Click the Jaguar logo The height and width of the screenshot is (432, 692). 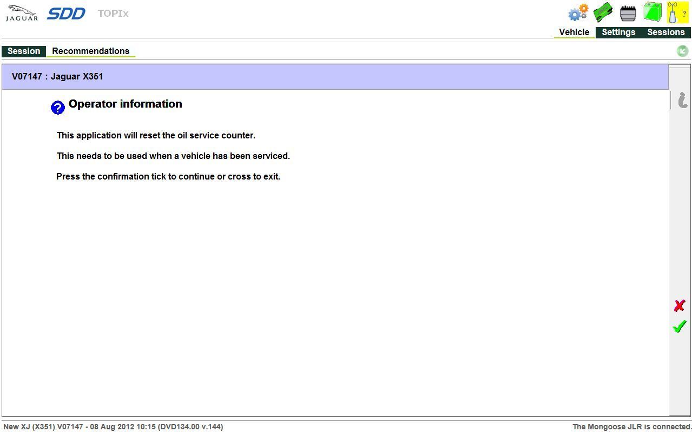pyautogui.click(x=22, y=14)
